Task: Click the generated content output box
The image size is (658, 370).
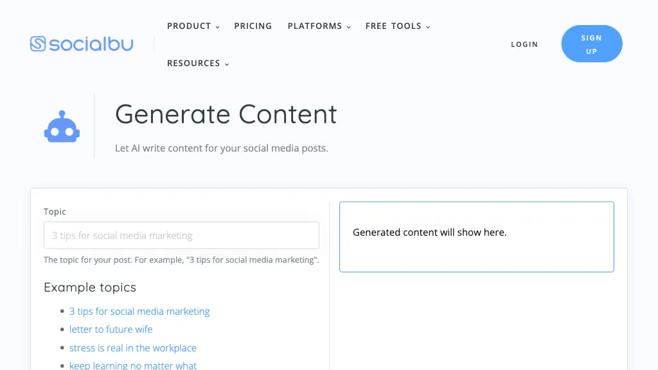Action: (476, 237)
